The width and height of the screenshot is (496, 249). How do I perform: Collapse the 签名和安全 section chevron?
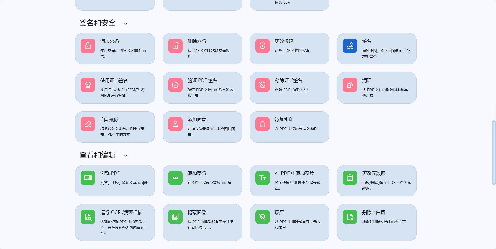tap(126, 24)
